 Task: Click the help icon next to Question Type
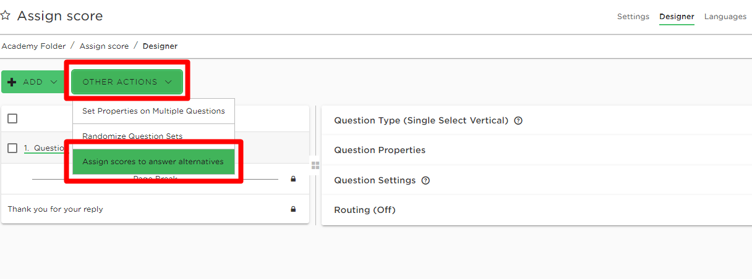tap(518, 121)
